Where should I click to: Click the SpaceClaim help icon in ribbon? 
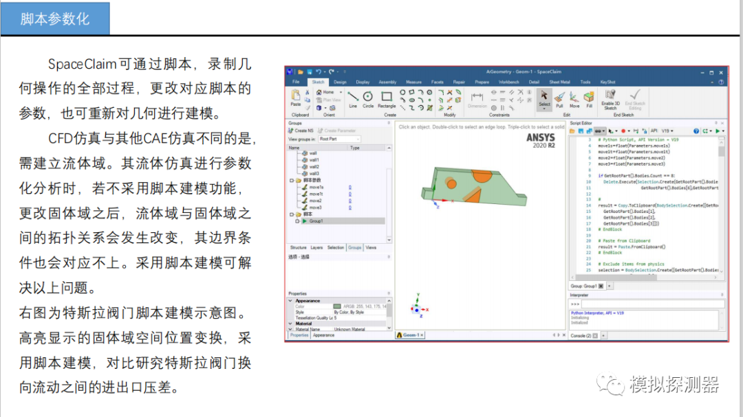click(721, 82)
